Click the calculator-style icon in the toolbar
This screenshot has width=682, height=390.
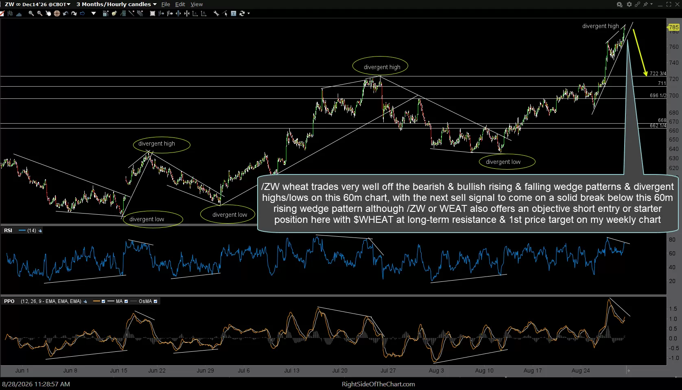pos(123,13)
